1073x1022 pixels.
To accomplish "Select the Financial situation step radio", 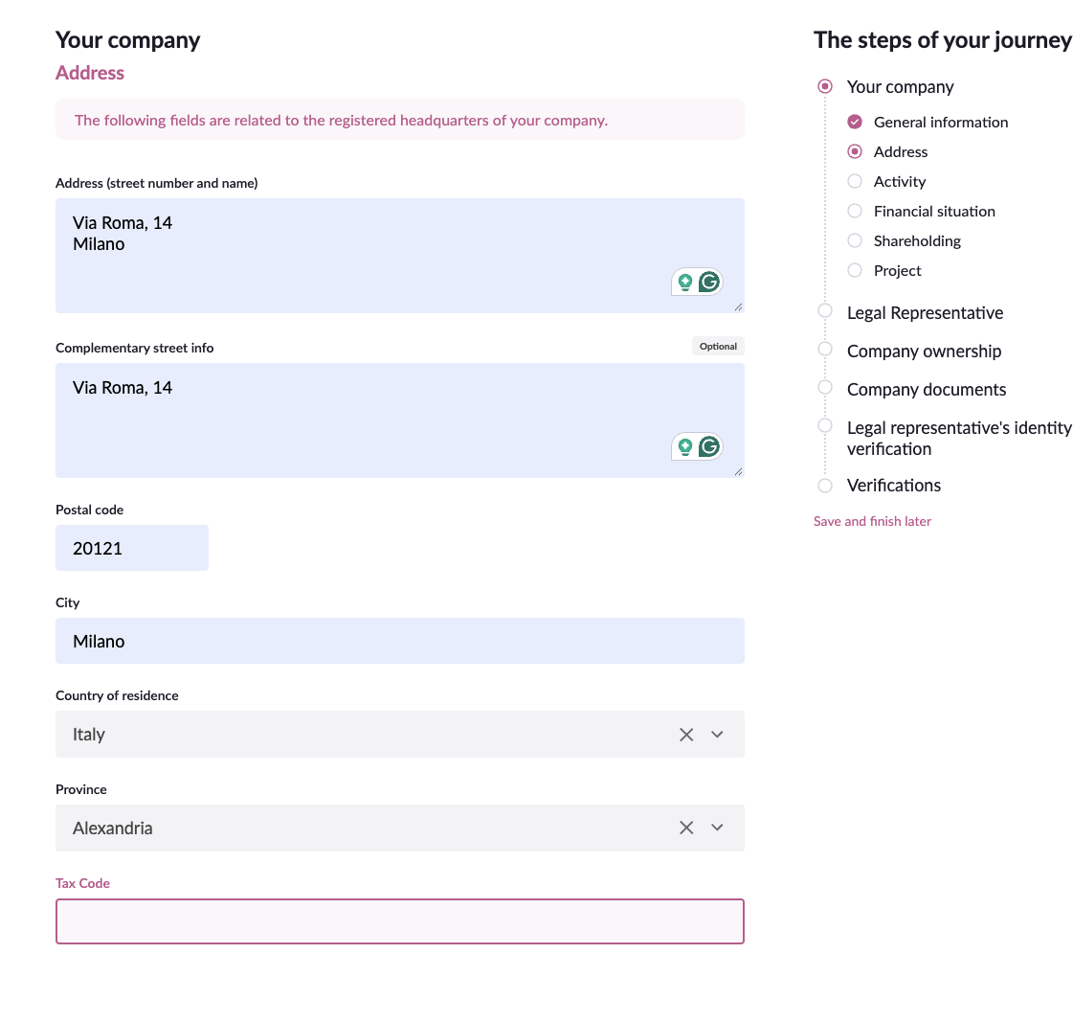I will click(855, 211).
